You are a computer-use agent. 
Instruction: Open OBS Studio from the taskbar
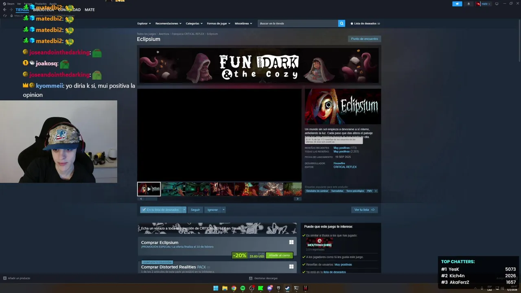click(252, 288)
